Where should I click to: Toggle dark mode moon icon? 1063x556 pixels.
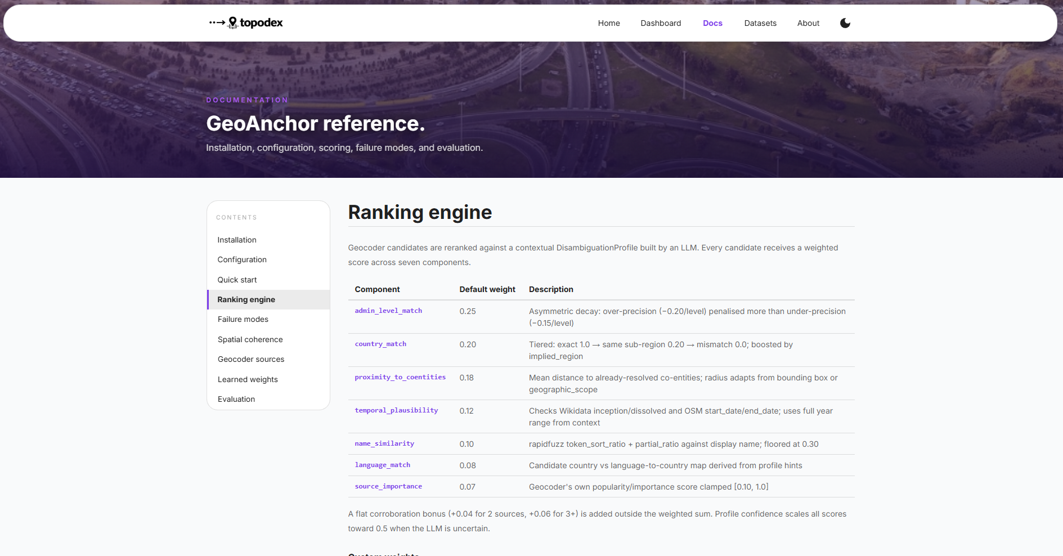pyautogui.click(x=845, y=23)
